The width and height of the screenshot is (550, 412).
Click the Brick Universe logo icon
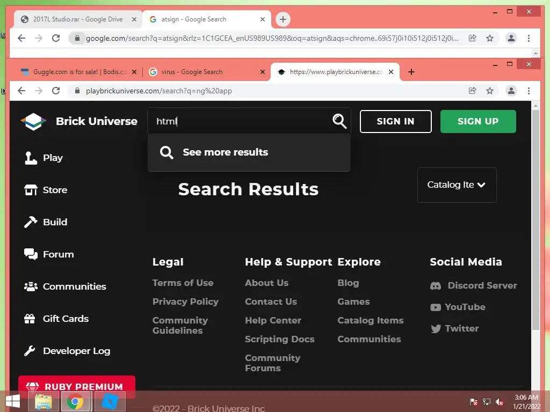point(33,122)
